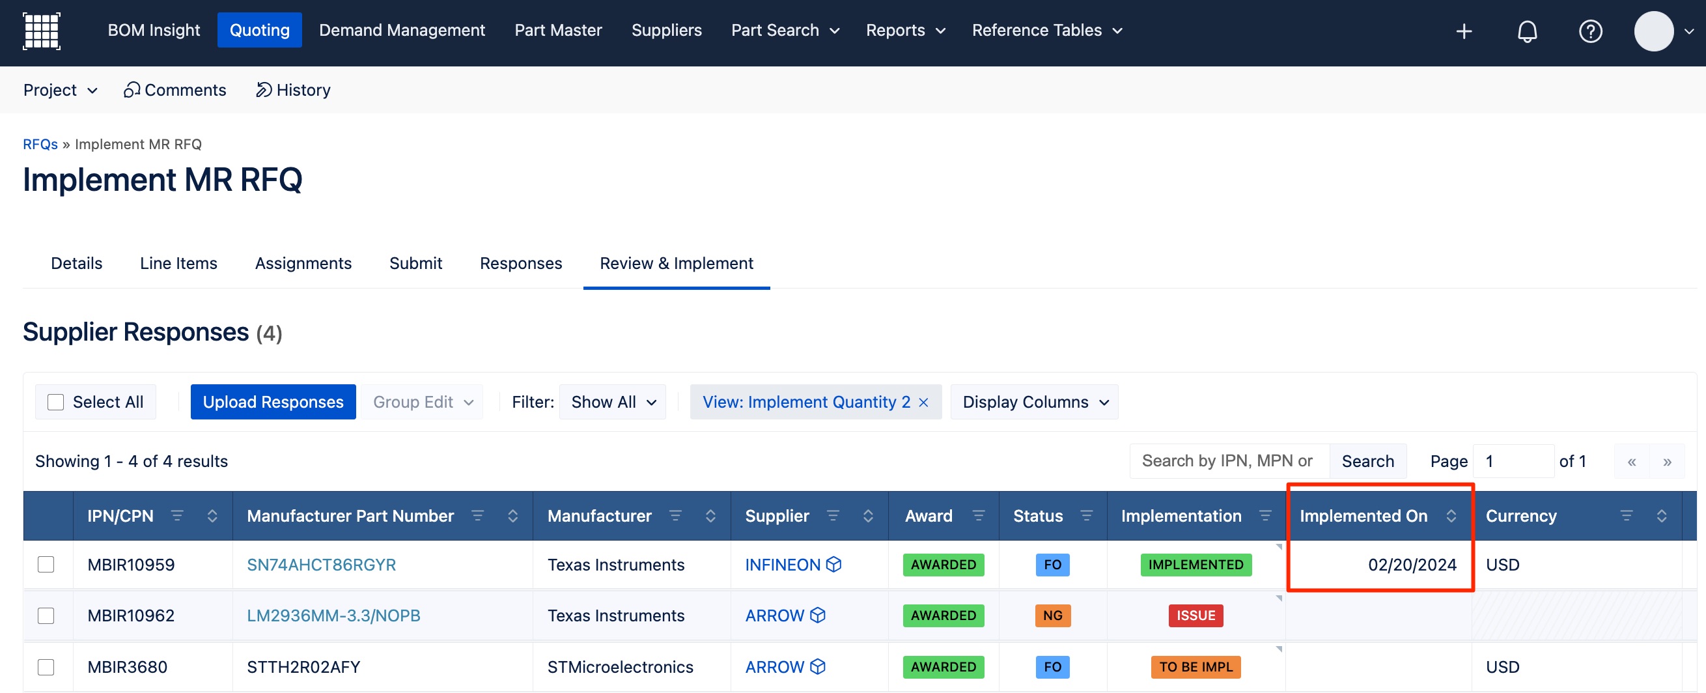Click Supplier column sort icon
Screen dimensions: 1706x693
point(868,515)
